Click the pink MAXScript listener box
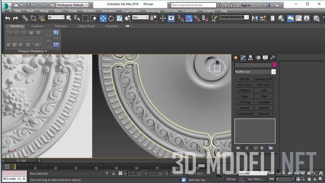325x183 pixels. [14, 173]
